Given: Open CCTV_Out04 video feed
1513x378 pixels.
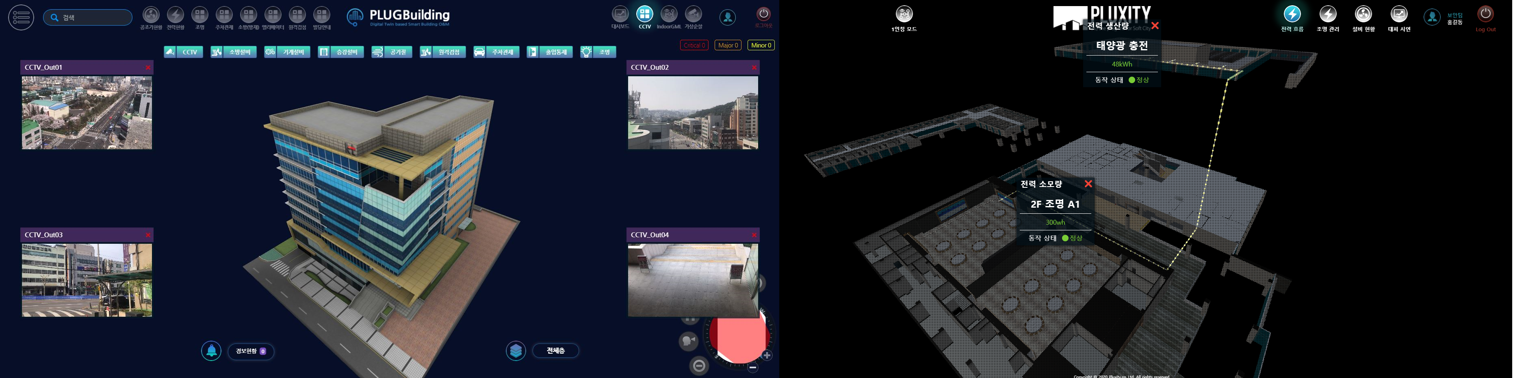Looking at the screenshot, I should click(x=693, y=280).
